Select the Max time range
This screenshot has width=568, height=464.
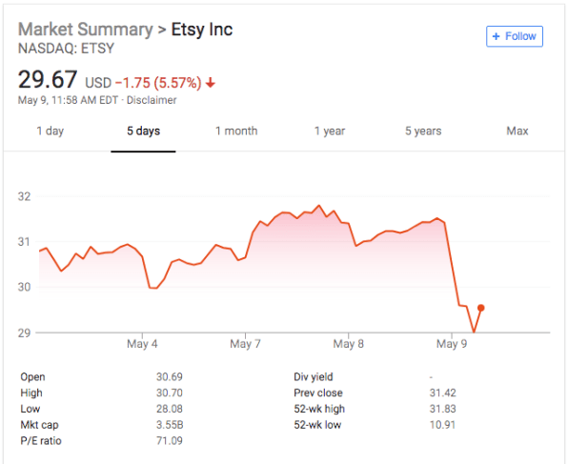click(x=517, y=131)
